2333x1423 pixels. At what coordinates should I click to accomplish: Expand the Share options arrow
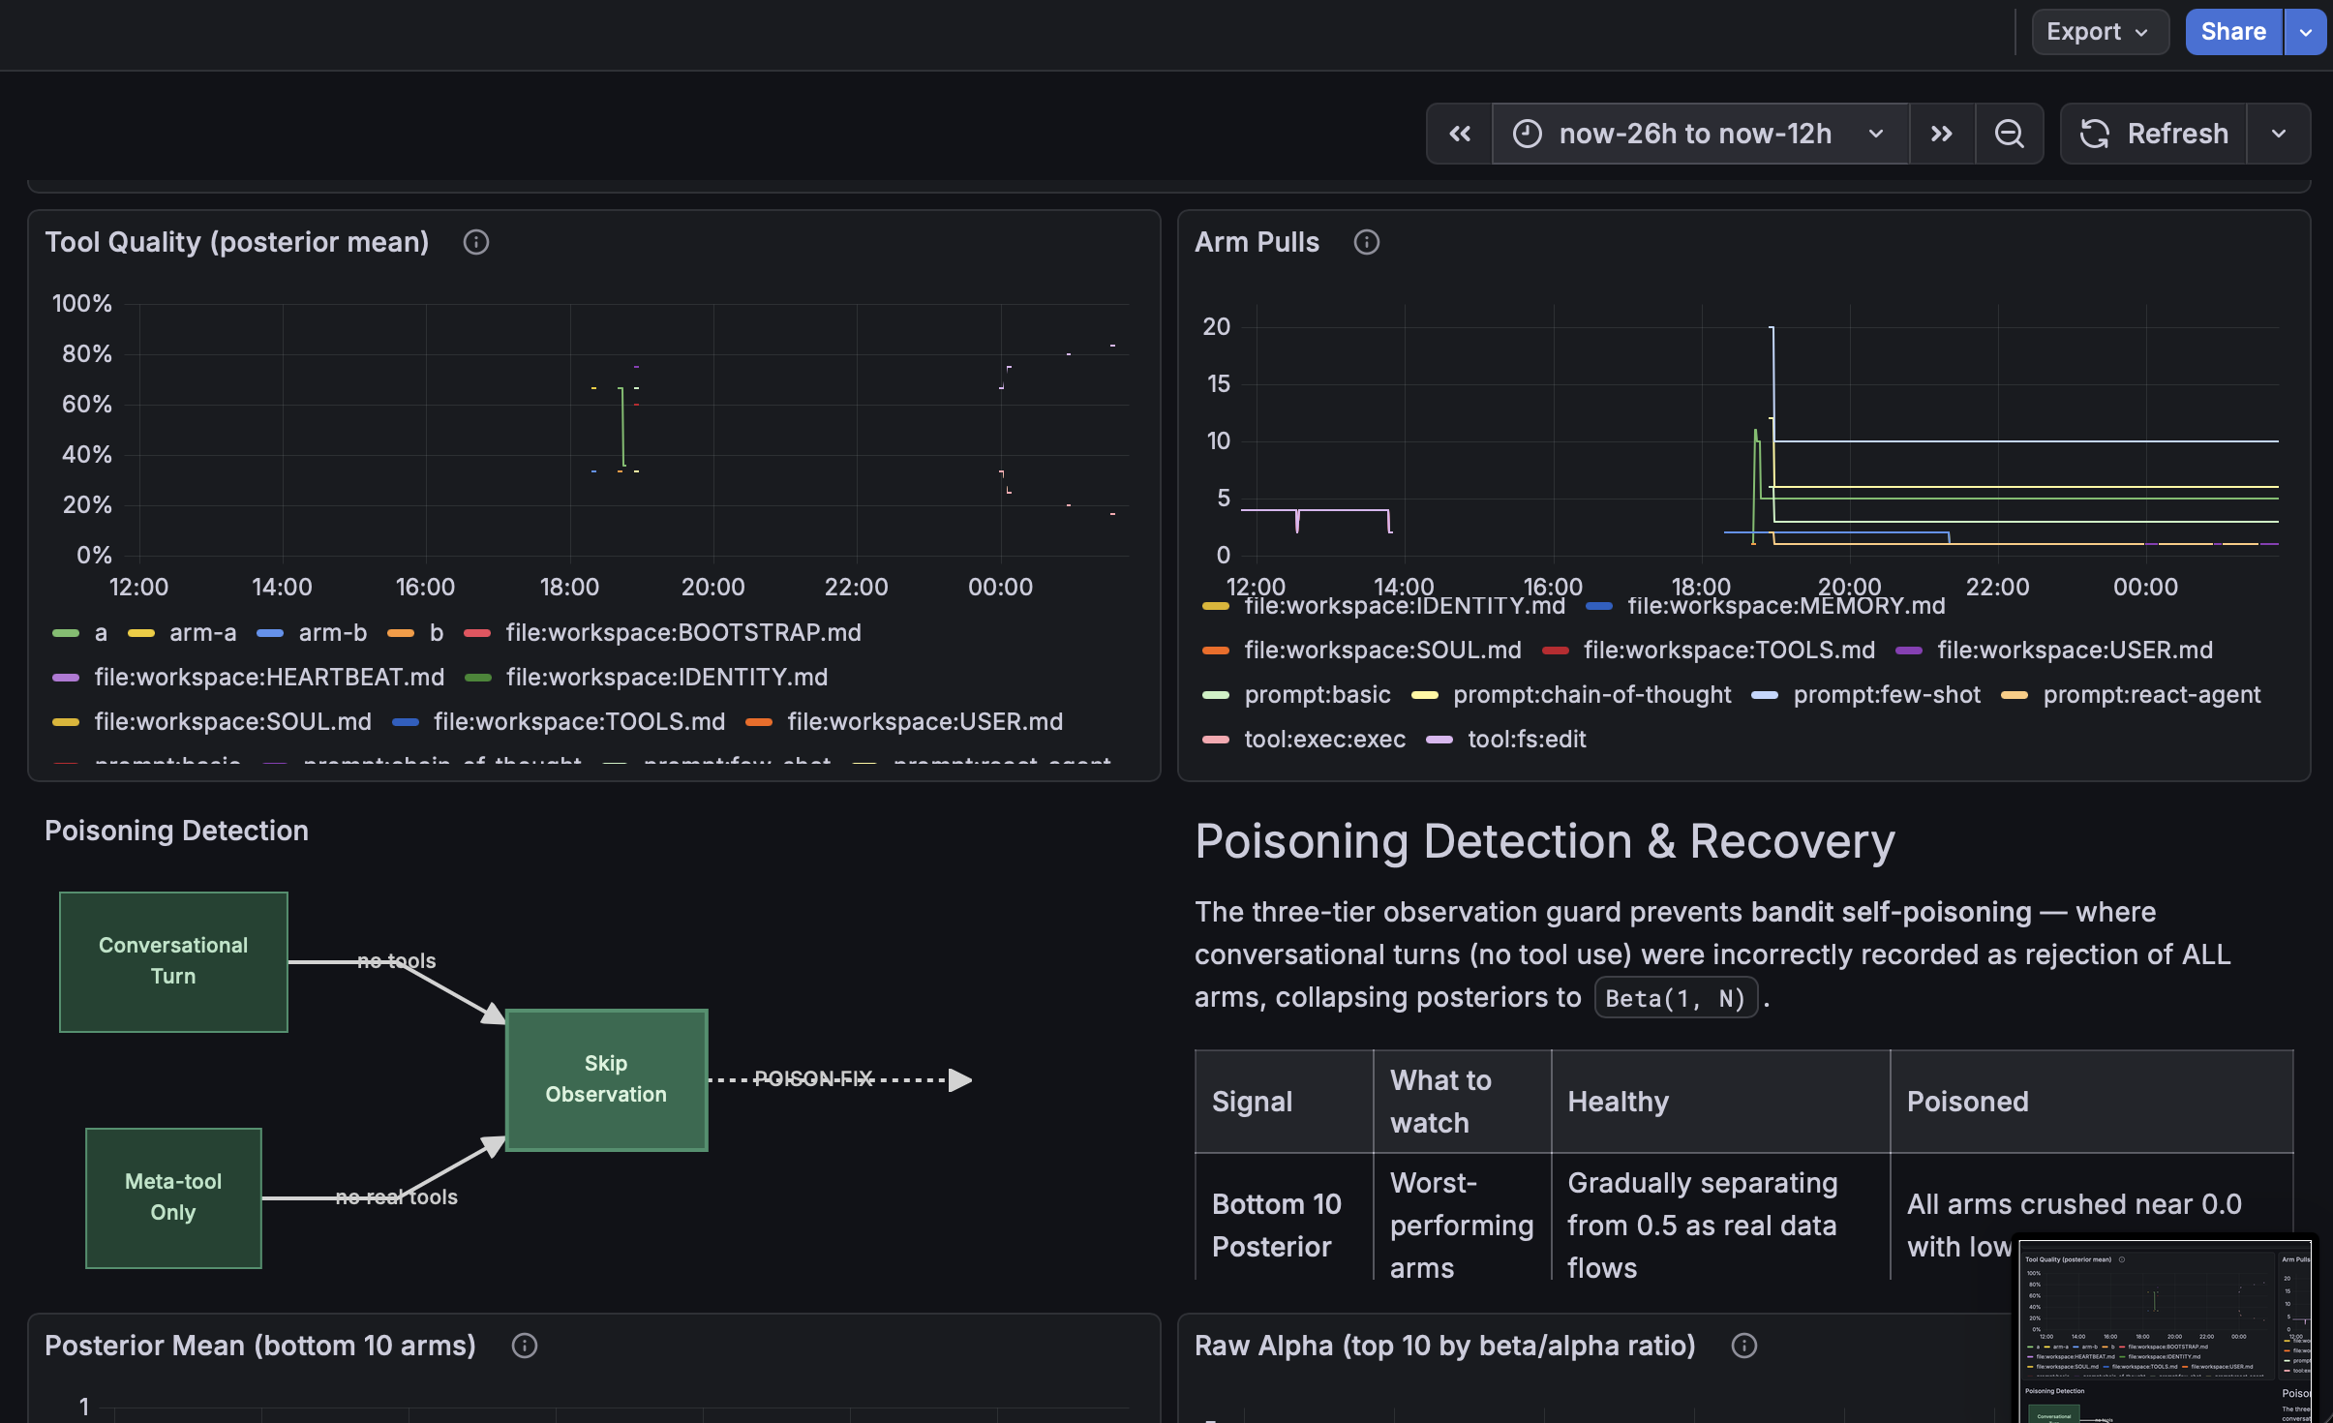(2306, 32)
